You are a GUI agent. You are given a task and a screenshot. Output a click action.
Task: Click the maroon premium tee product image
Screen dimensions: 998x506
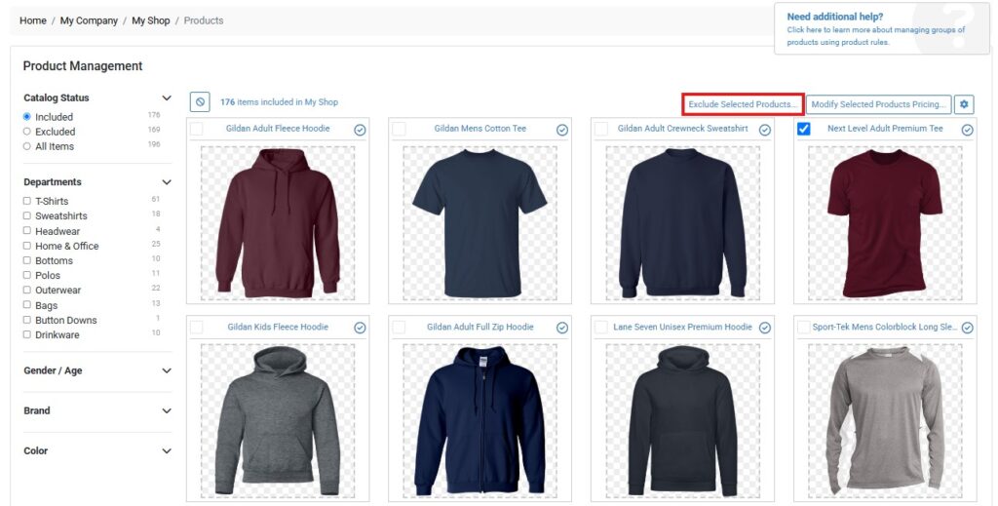[885, 222]
